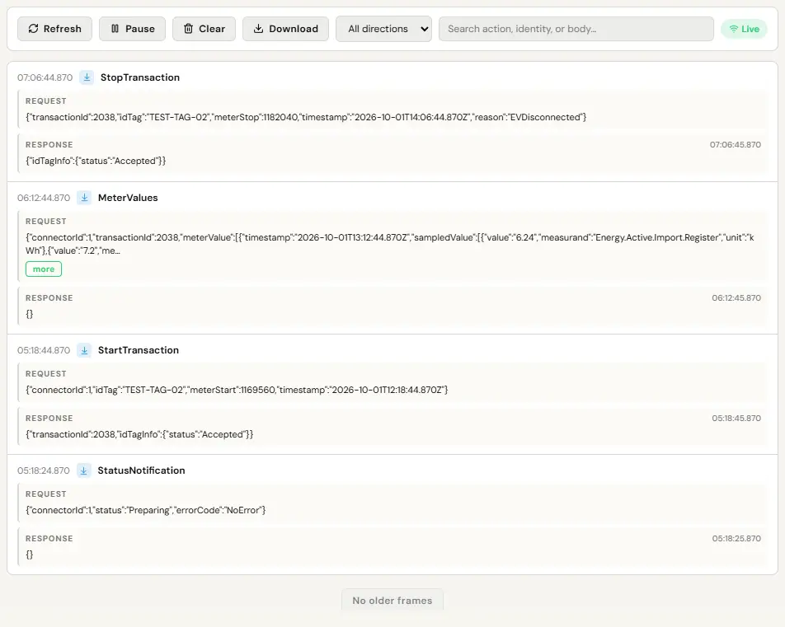Screen dimensions: 785x627
Task: Click the pause bars icon
Action: tap(115, 29)
